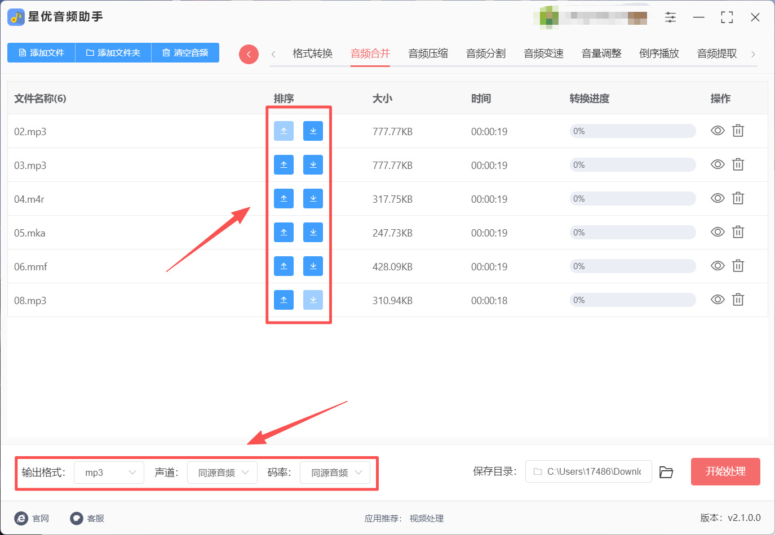Move 05.mka down in the order
This screenshot has height=535, width=775.
point(313,232)
